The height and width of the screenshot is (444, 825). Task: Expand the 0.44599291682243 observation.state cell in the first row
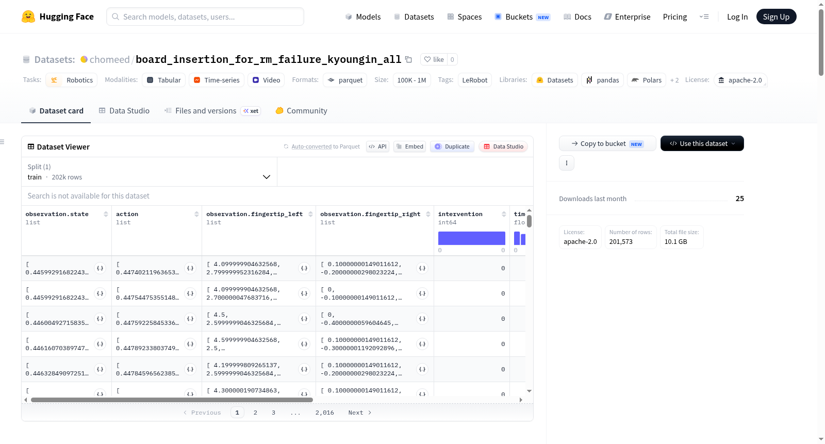pyautogui.click(x=100, y=268)
